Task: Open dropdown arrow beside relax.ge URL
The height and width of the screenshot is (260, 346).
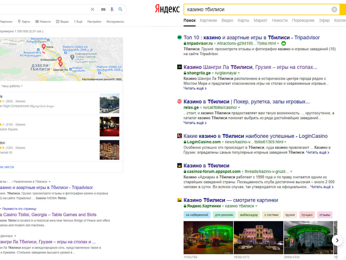Action: [239, 108]
